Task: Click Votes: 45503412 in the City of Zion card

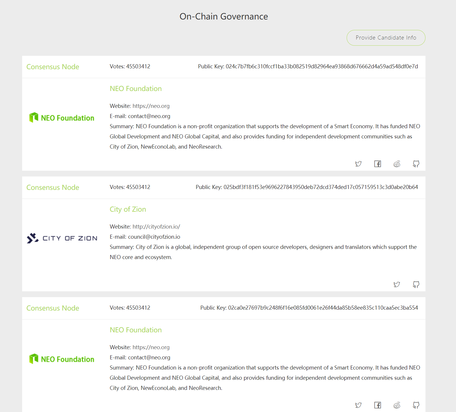Action: click(x=130, y=187)
